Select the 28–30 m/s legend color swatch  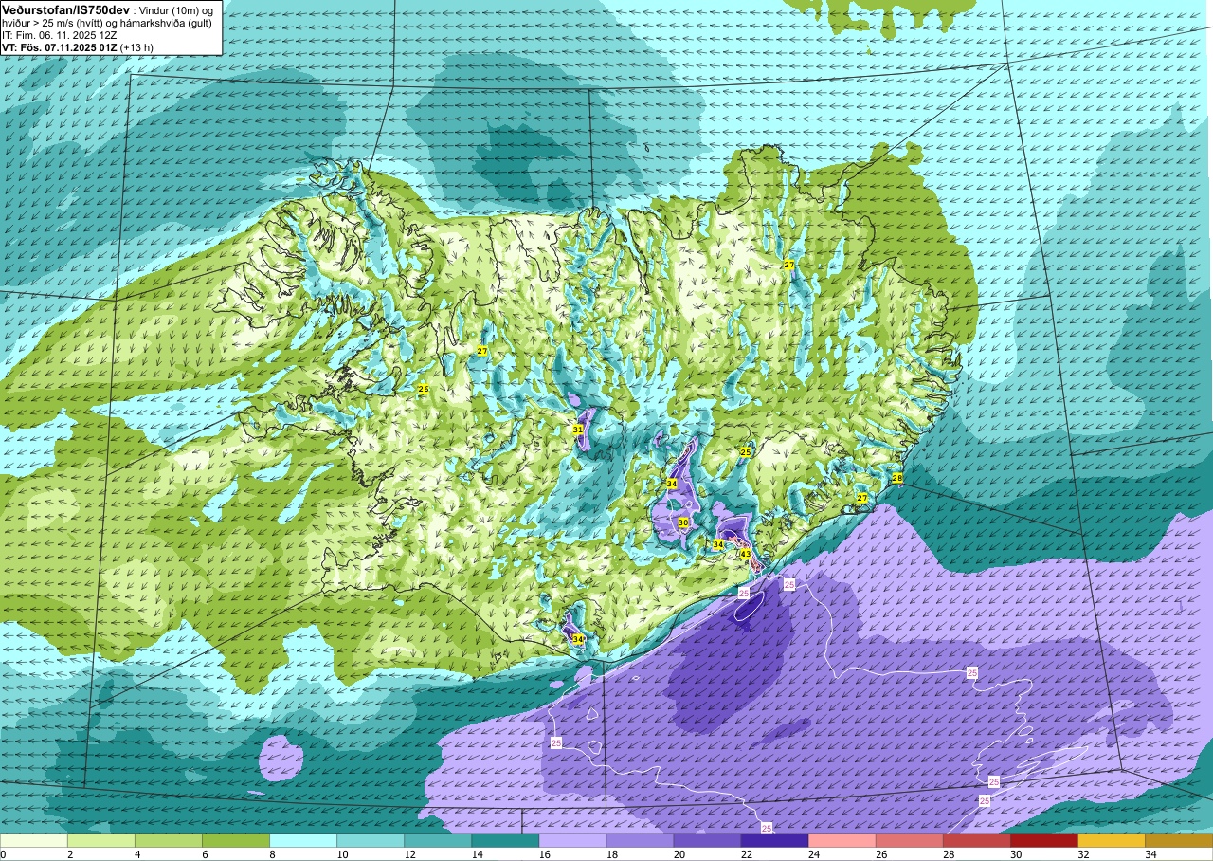[x=976, y=840]
